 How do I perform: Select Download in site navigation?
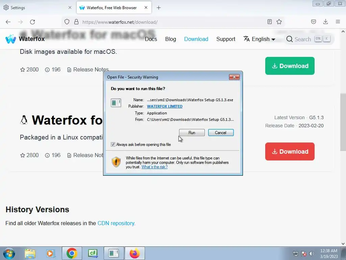coord(196,39)
